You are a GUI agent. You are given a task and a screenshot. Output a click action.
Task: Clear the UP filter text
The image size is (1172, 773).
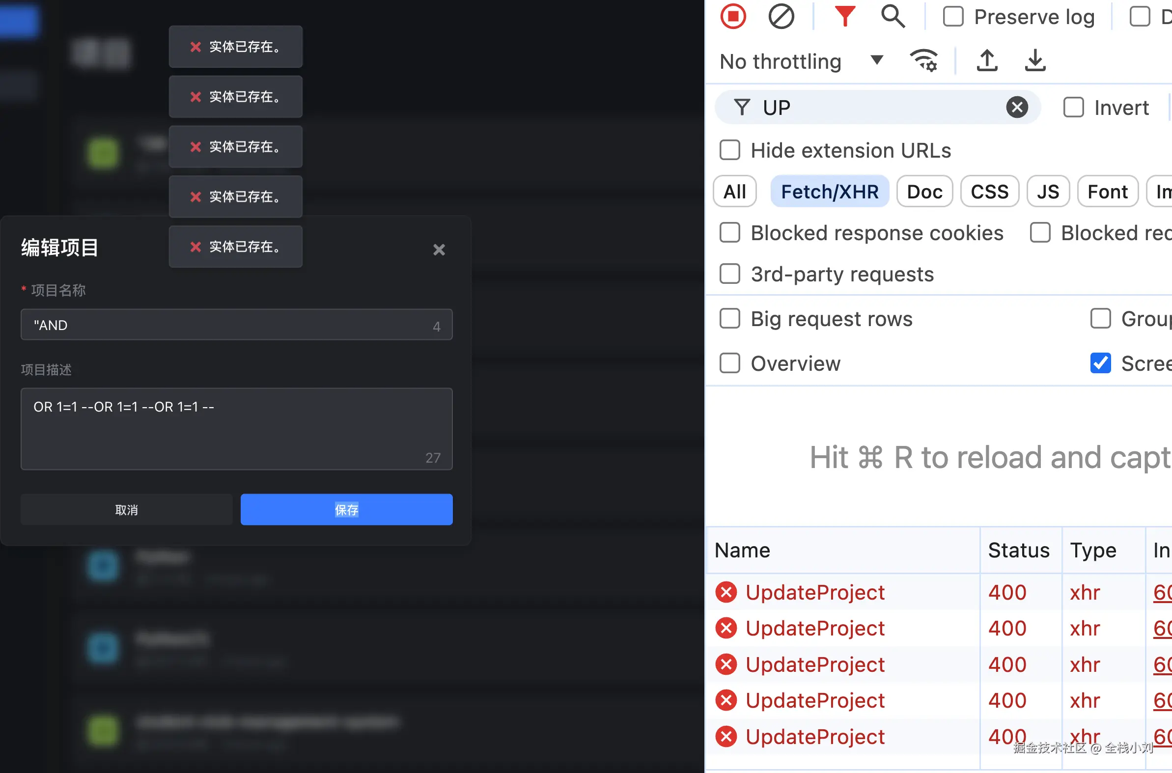[x=1017, y=108]
